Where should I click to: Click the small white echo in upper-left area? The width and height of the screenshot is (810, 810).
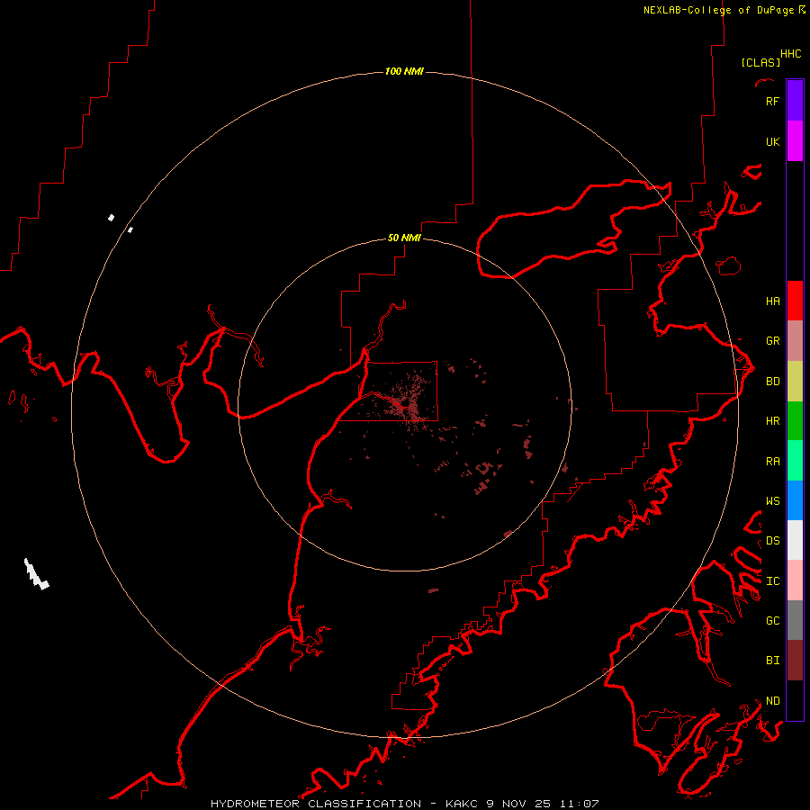111,218
